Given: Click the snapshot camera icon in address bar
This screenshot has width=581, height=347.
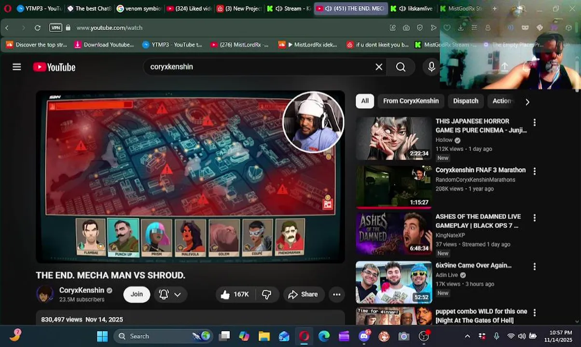Looking at the screenshot, I should click(x=406, y=28).
